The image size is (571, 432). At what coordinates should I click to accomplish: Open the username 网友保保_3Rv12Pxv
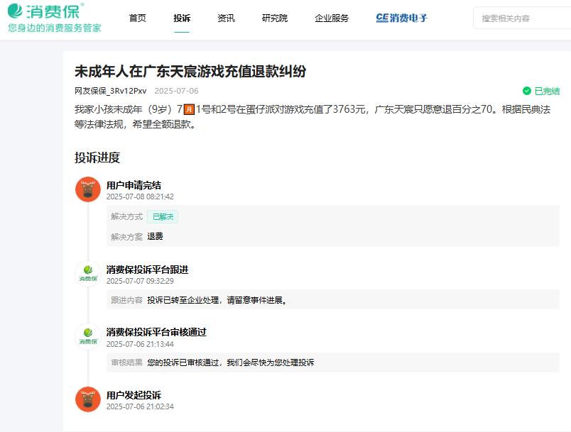point(110,91)
